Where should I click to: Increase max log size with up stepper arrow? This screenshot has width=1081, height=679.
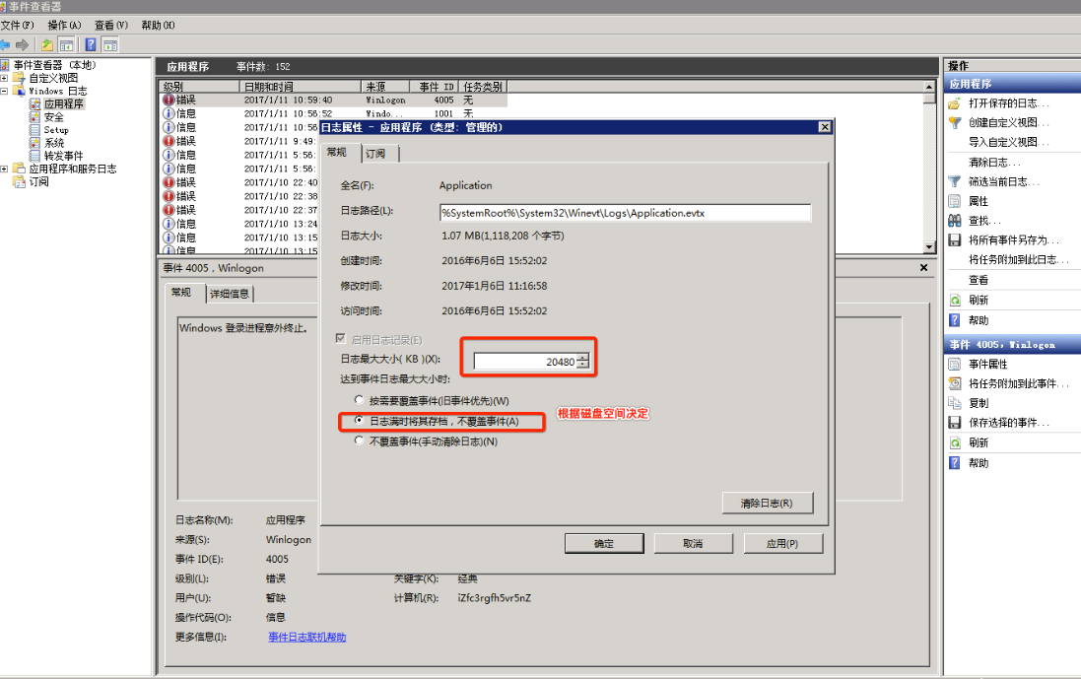tap(583, 357)
